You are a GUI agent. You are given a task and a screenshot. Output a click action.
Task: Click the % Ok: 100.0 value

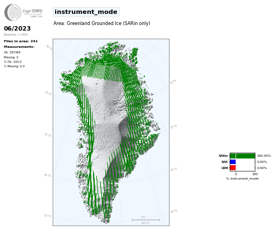pyautogui.click(x=13, y=62)
